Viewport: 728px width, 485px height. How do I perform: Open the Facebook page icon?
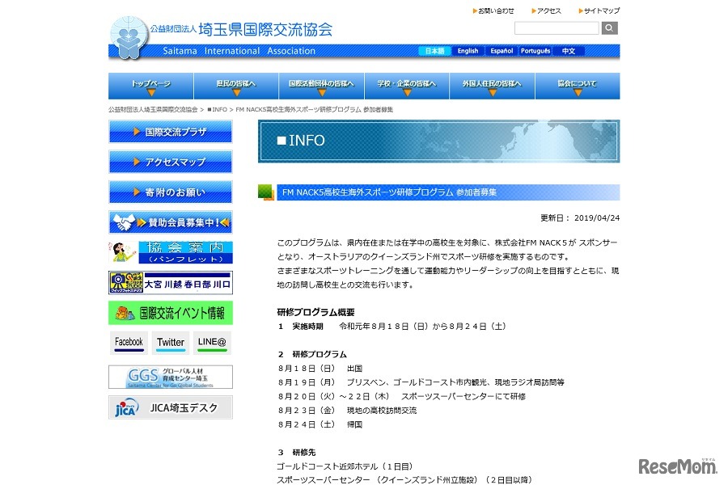(x=129, y=343)
